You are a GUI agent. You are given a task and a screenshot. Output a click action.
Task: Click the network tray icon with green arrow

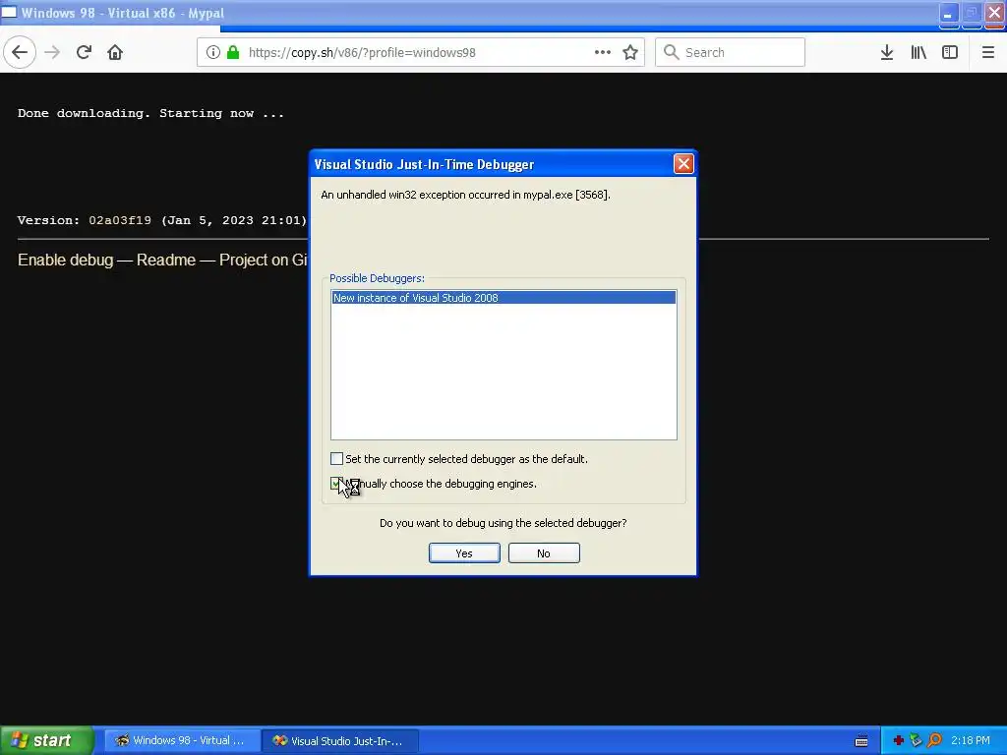coord(916,741)
